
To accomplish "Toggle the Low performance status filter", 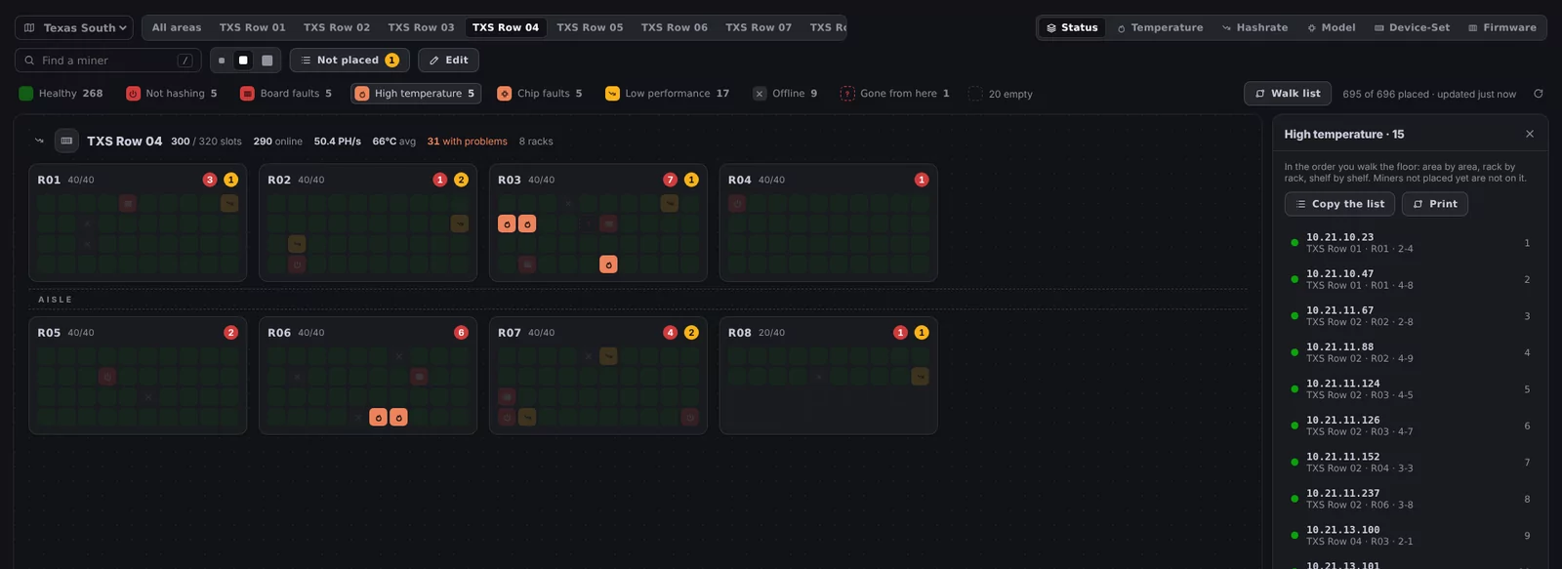I will [668, 94].
